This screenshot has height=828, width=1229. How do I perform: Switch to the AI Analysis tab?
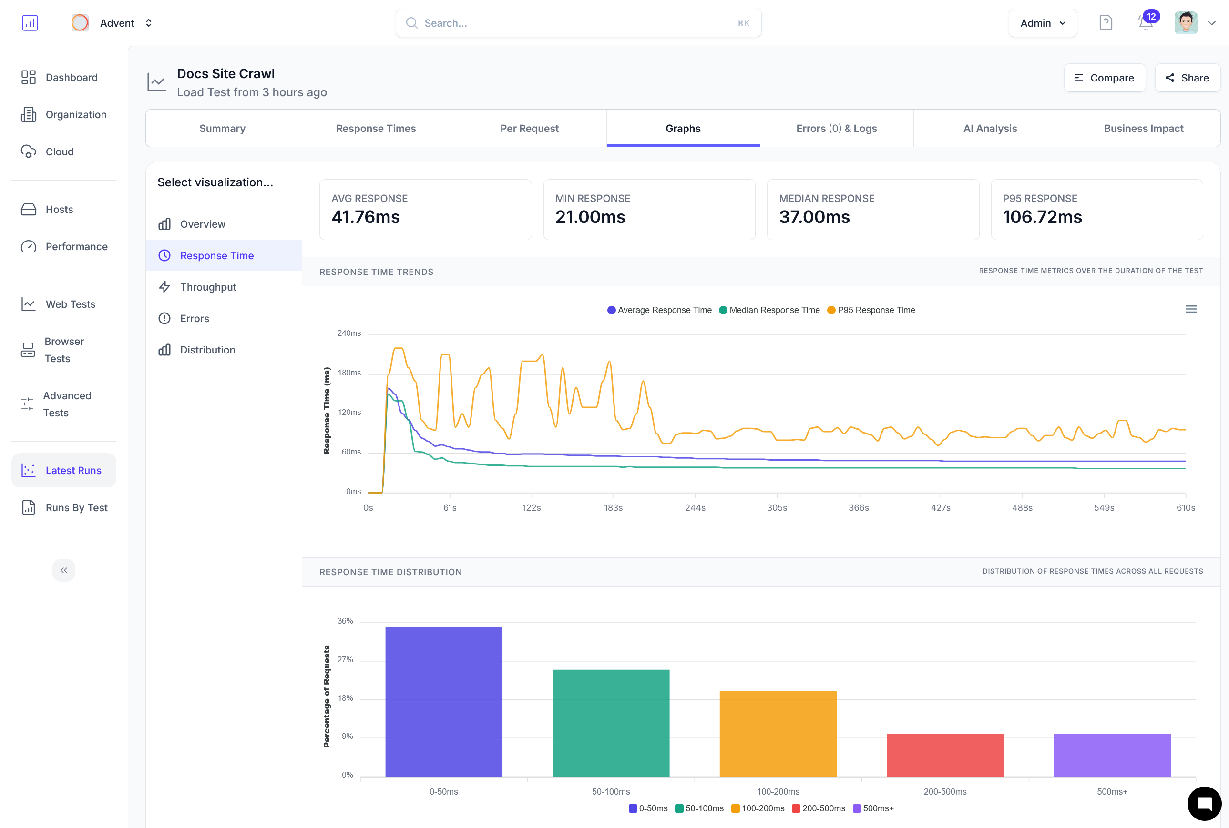pyautogui.click(x=990, y=128)
